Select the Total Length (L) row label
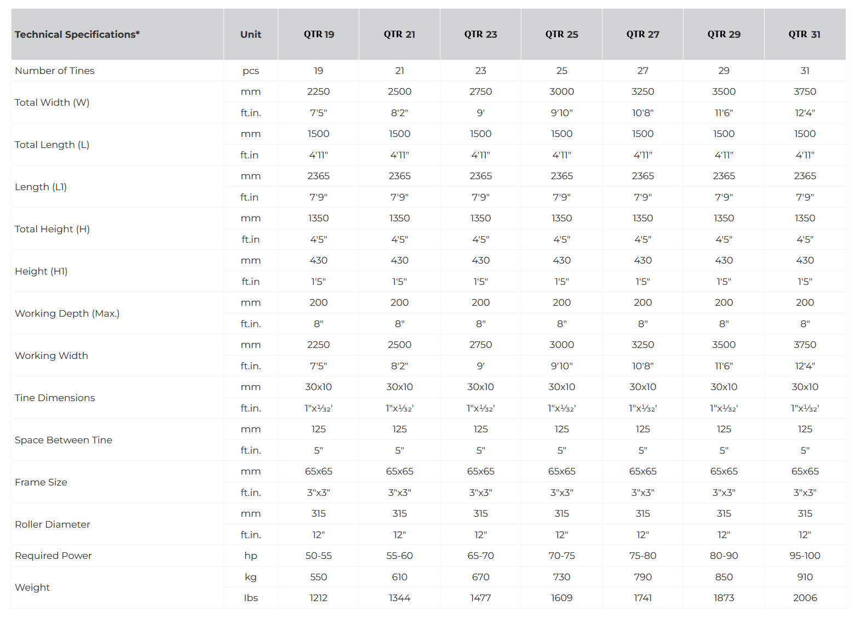Image resolution: width=855 pixels, height=617 pixels. click(x=52, y=145)
